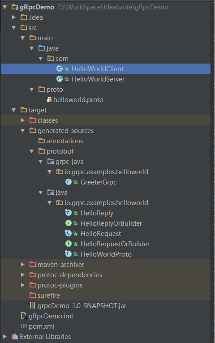Select the HelloRequest class
The height and width of the screenshot is (343, 215).
(101, 234)
